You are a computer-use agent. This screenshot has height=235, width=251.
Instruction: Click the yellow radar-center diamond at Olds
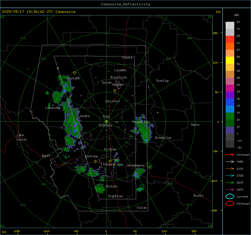coord(106,122)
